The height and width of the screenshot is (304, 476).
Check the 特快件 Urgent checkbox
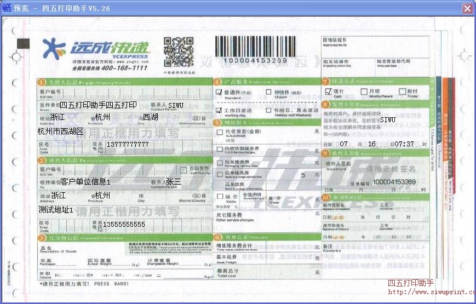coord(269,93)
